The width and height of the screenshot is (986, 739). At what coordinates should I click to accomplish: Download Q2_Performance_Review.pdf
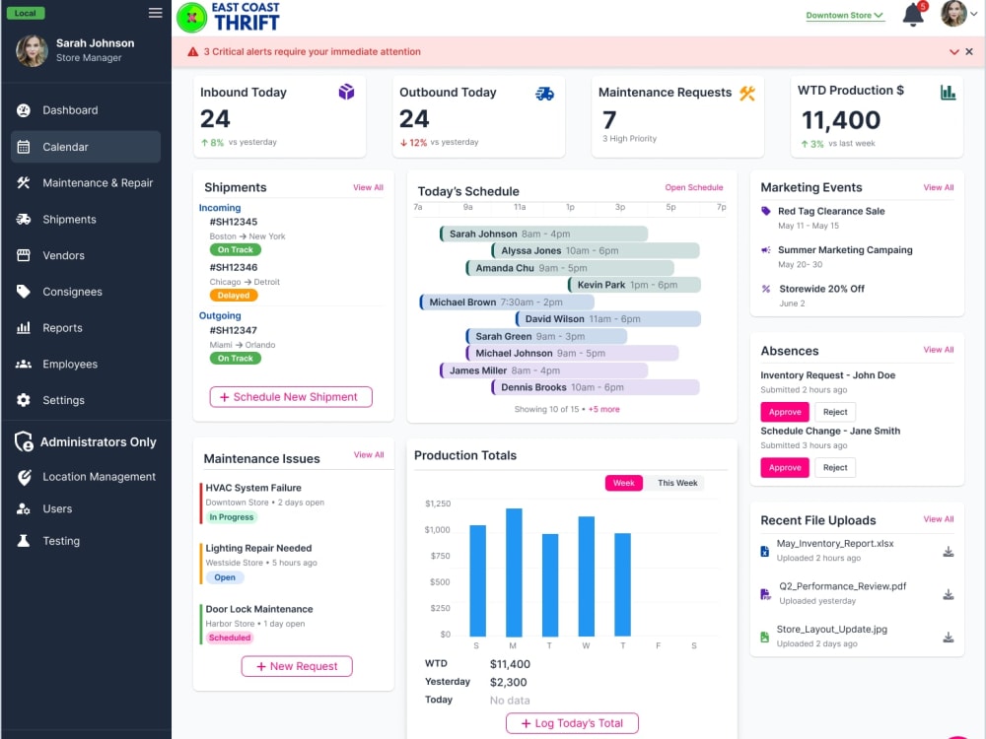949,594
